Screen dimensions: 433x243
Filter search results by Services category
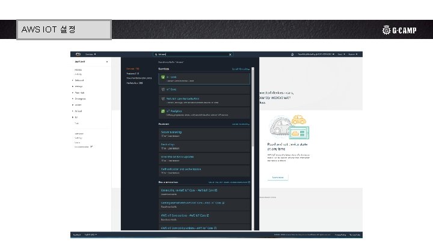tap(133, 68)
